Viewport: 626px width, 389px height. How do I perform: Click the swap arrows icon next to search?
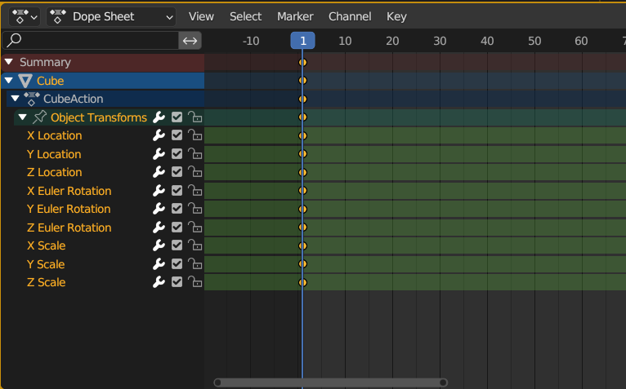[x=190, y=40]
